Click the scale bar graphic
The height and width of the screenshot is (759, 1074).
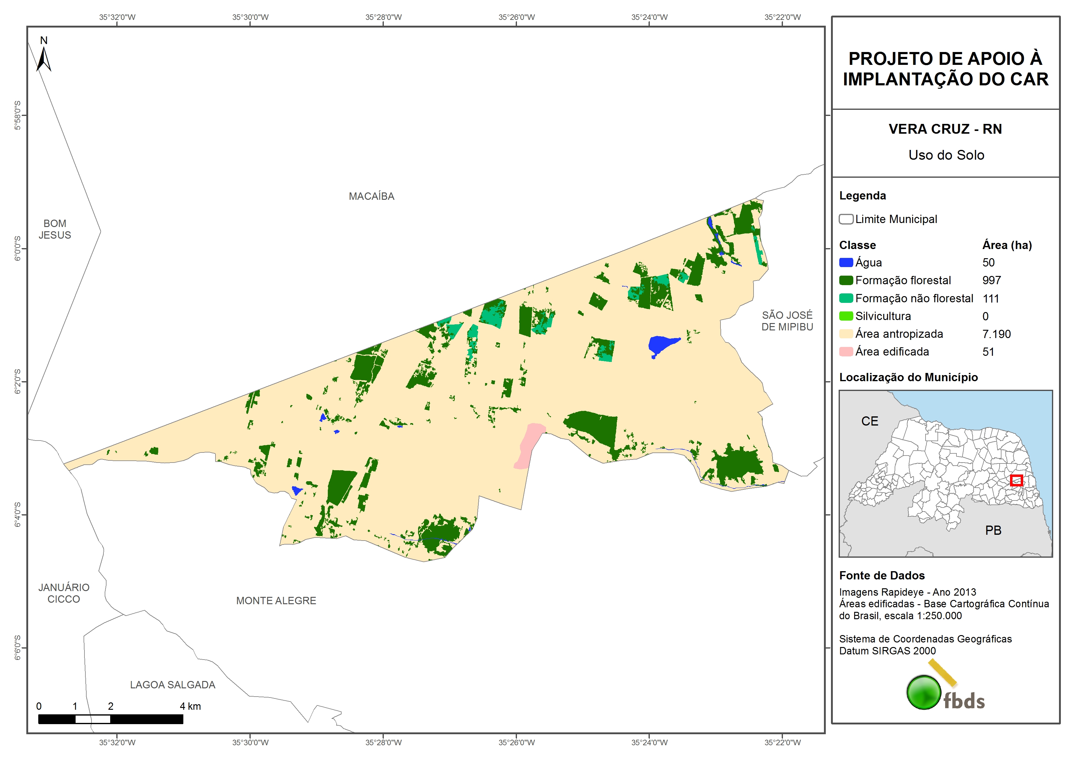click(110, 719)
